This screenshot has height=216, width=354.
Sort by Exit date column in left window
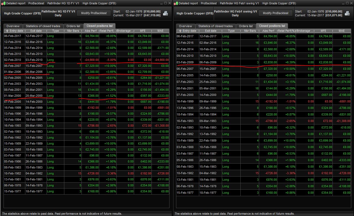[36, 31]
